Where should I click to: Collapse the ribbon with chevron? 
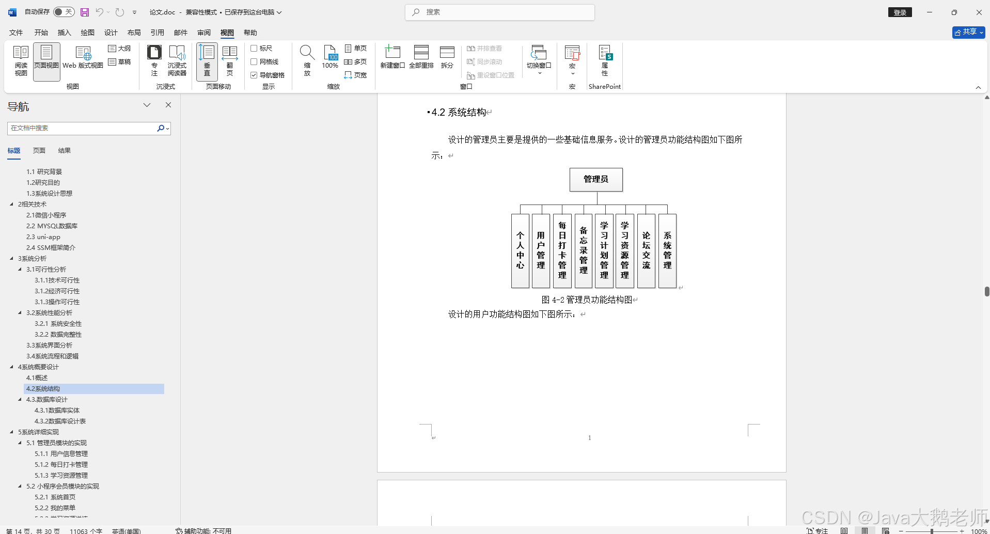tap(978, 87)
